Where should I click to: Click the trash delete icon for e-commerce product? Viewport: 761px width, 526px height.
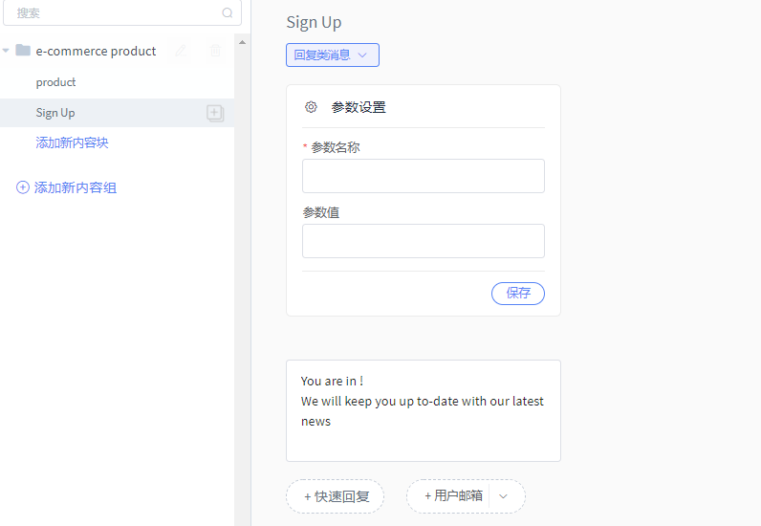coord(215,51)
